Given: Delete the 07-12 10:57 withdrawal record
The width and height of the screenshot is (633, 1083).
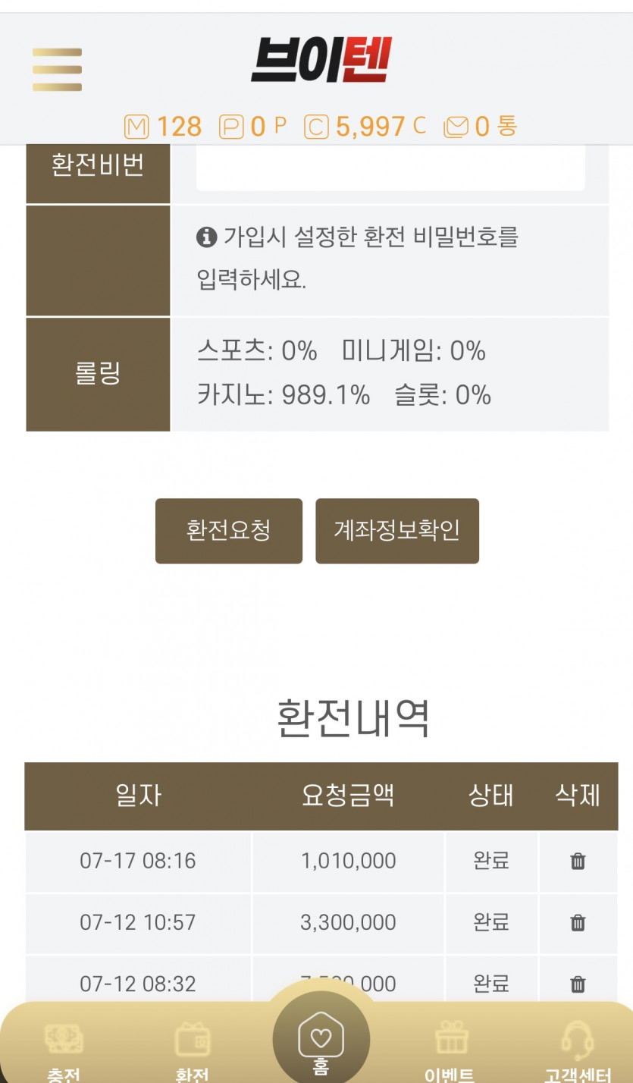Looking at the screenshot, I should [x=578, y=922].
